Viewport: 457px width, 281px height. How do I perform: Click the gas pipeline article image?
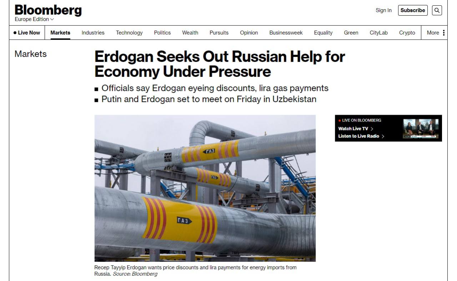[x=205, y=188]
